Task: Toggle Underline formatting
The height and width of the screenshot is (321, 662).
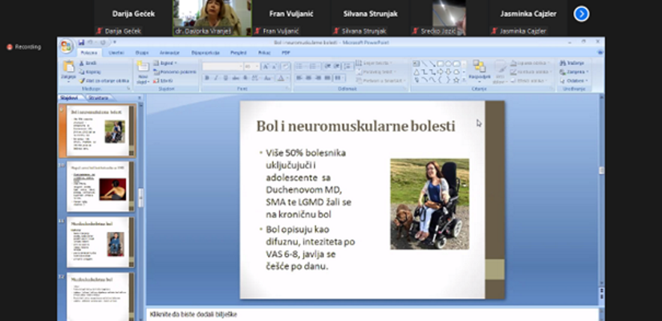Action: coord(225,78)
